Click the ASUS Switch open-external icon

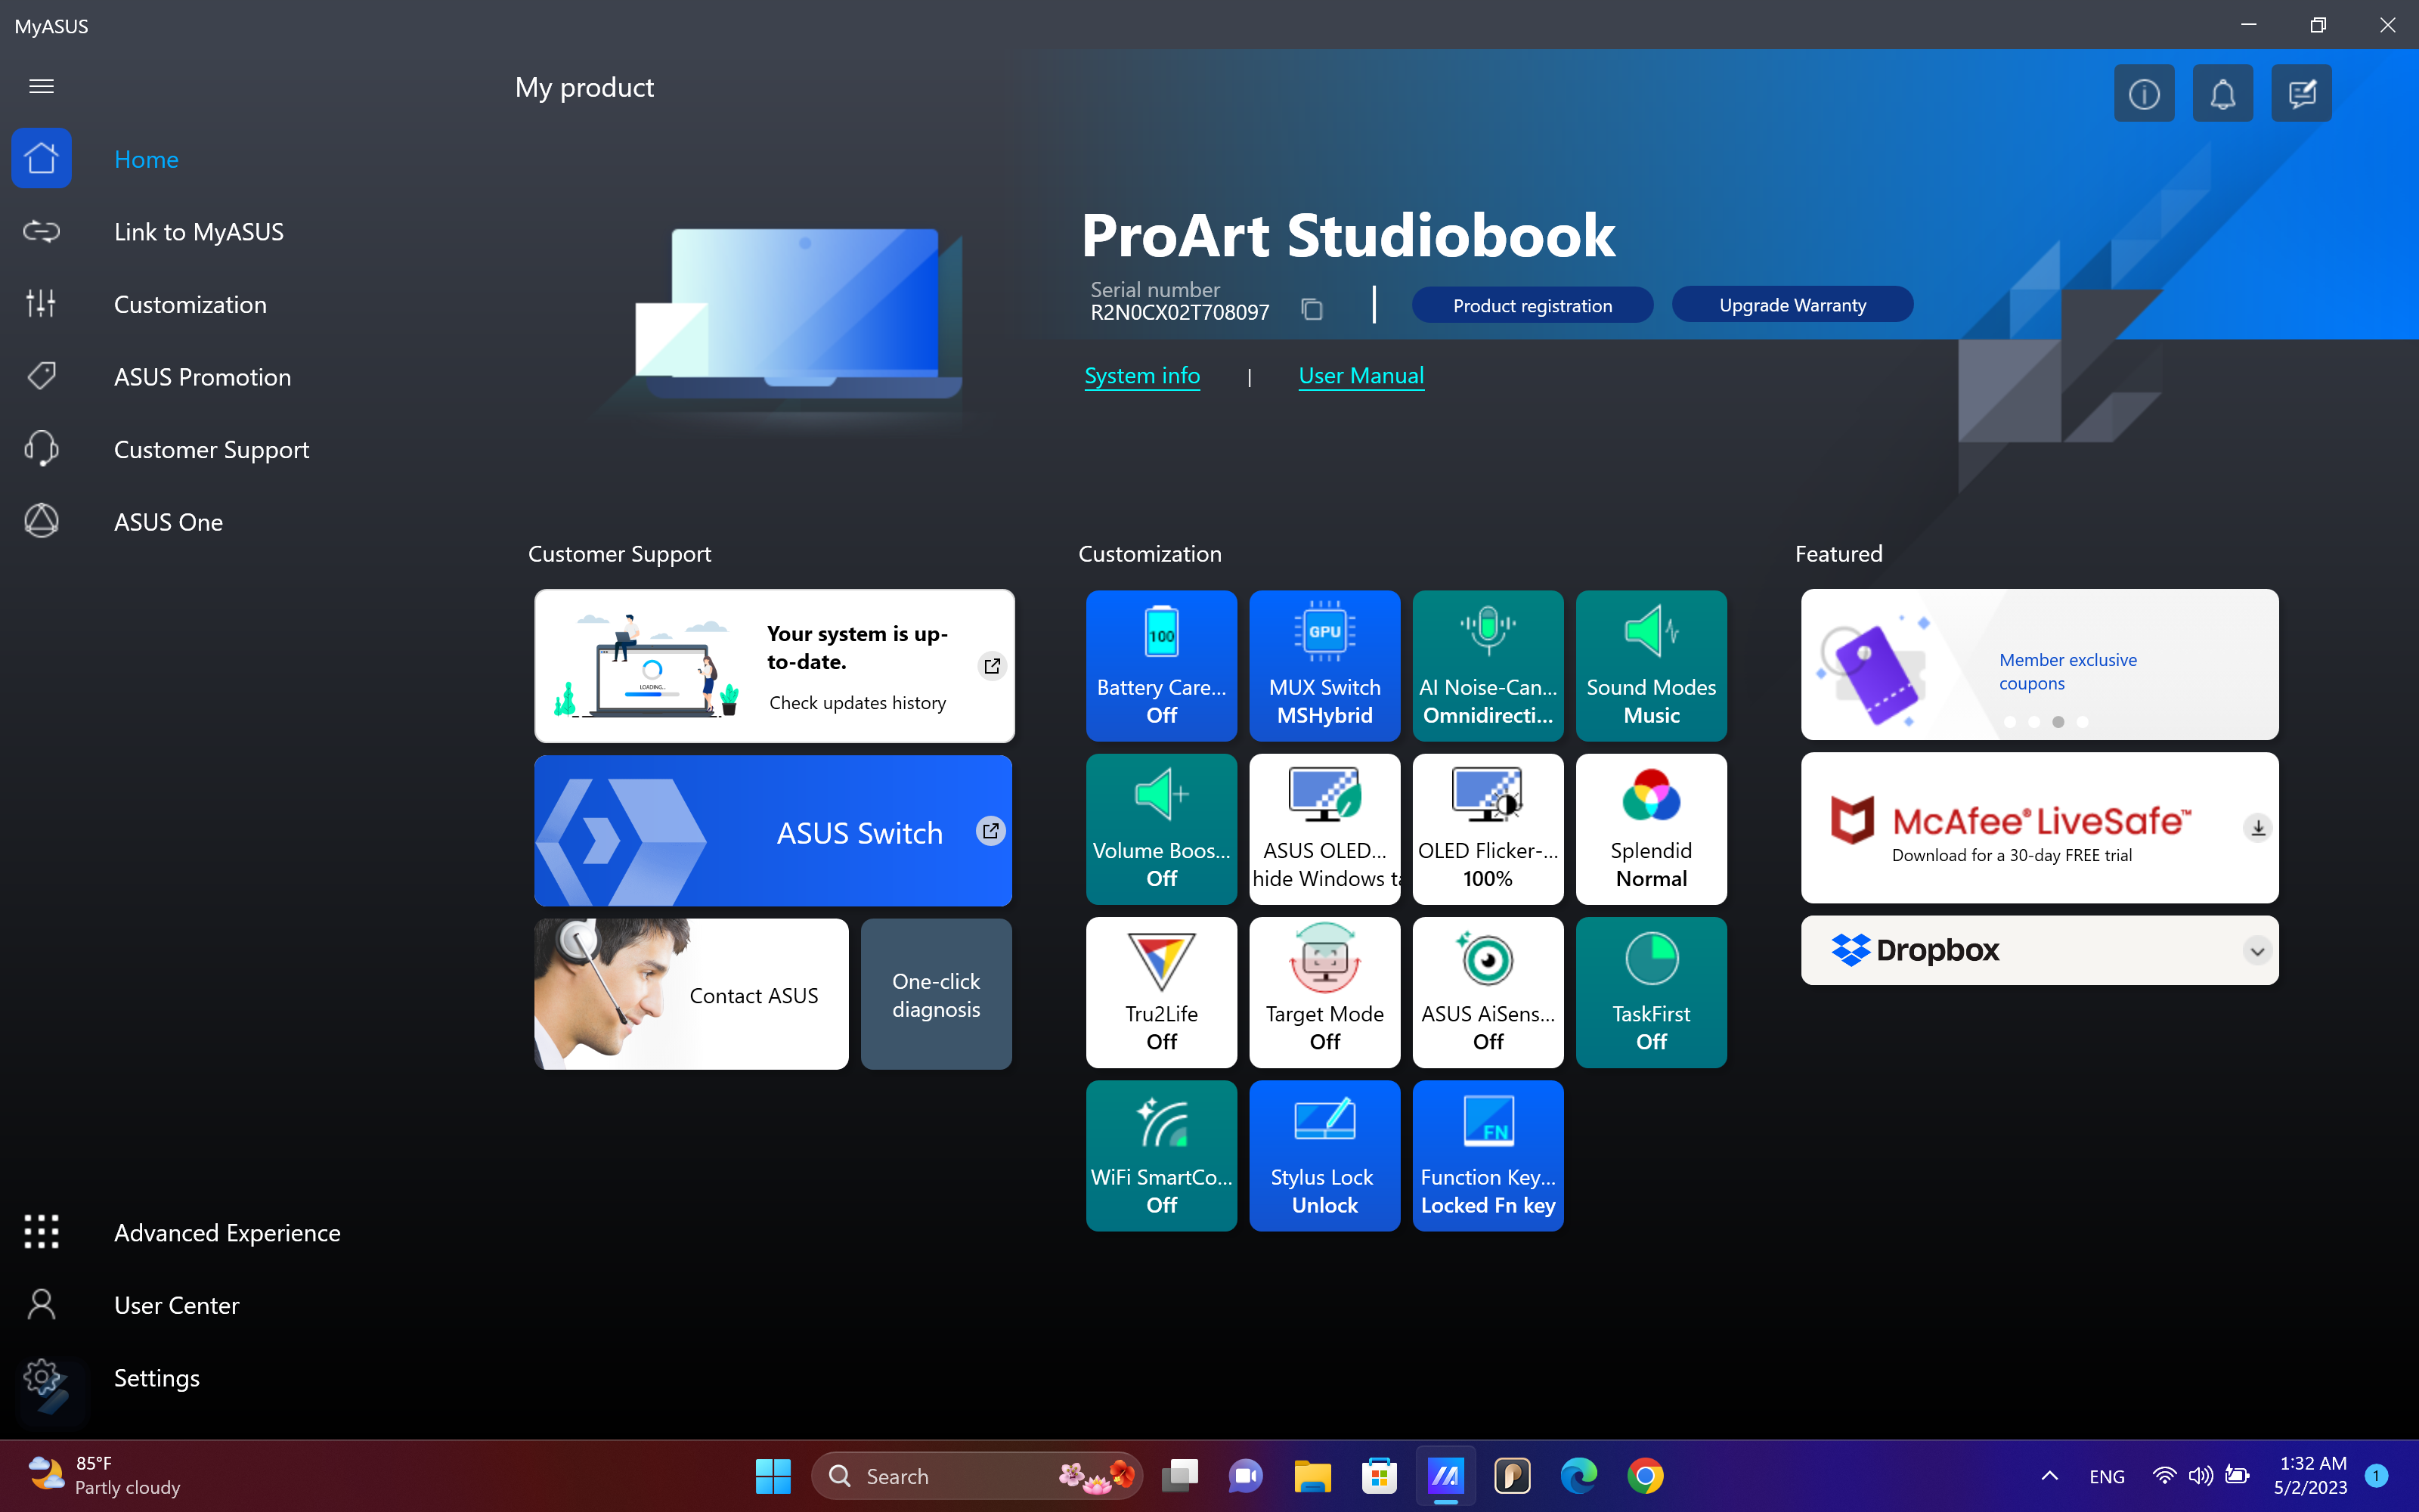pos(990,831)
